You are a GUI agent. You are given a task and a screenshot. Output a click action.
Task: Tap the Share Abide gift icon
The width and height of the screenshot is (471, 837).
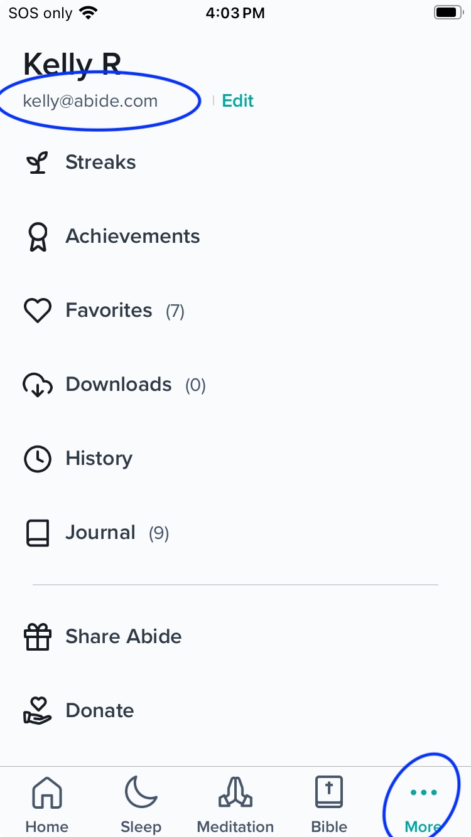[37, 637]
